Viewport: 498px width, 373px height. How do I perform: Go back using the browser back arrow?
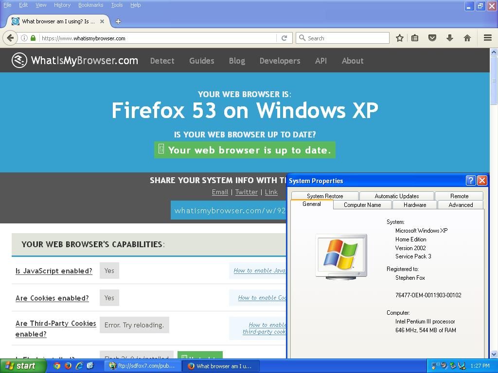pyautogui.click(x=10, y=38)
